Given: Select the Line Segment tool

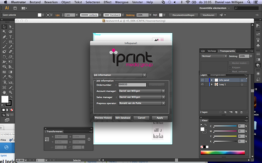Looking at the screenshot, I should 4,42.
